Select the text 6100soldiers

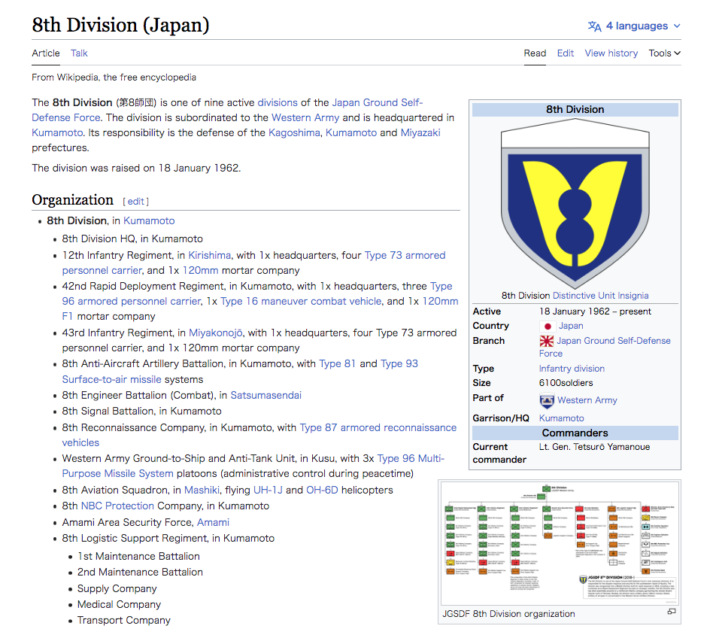566,383
